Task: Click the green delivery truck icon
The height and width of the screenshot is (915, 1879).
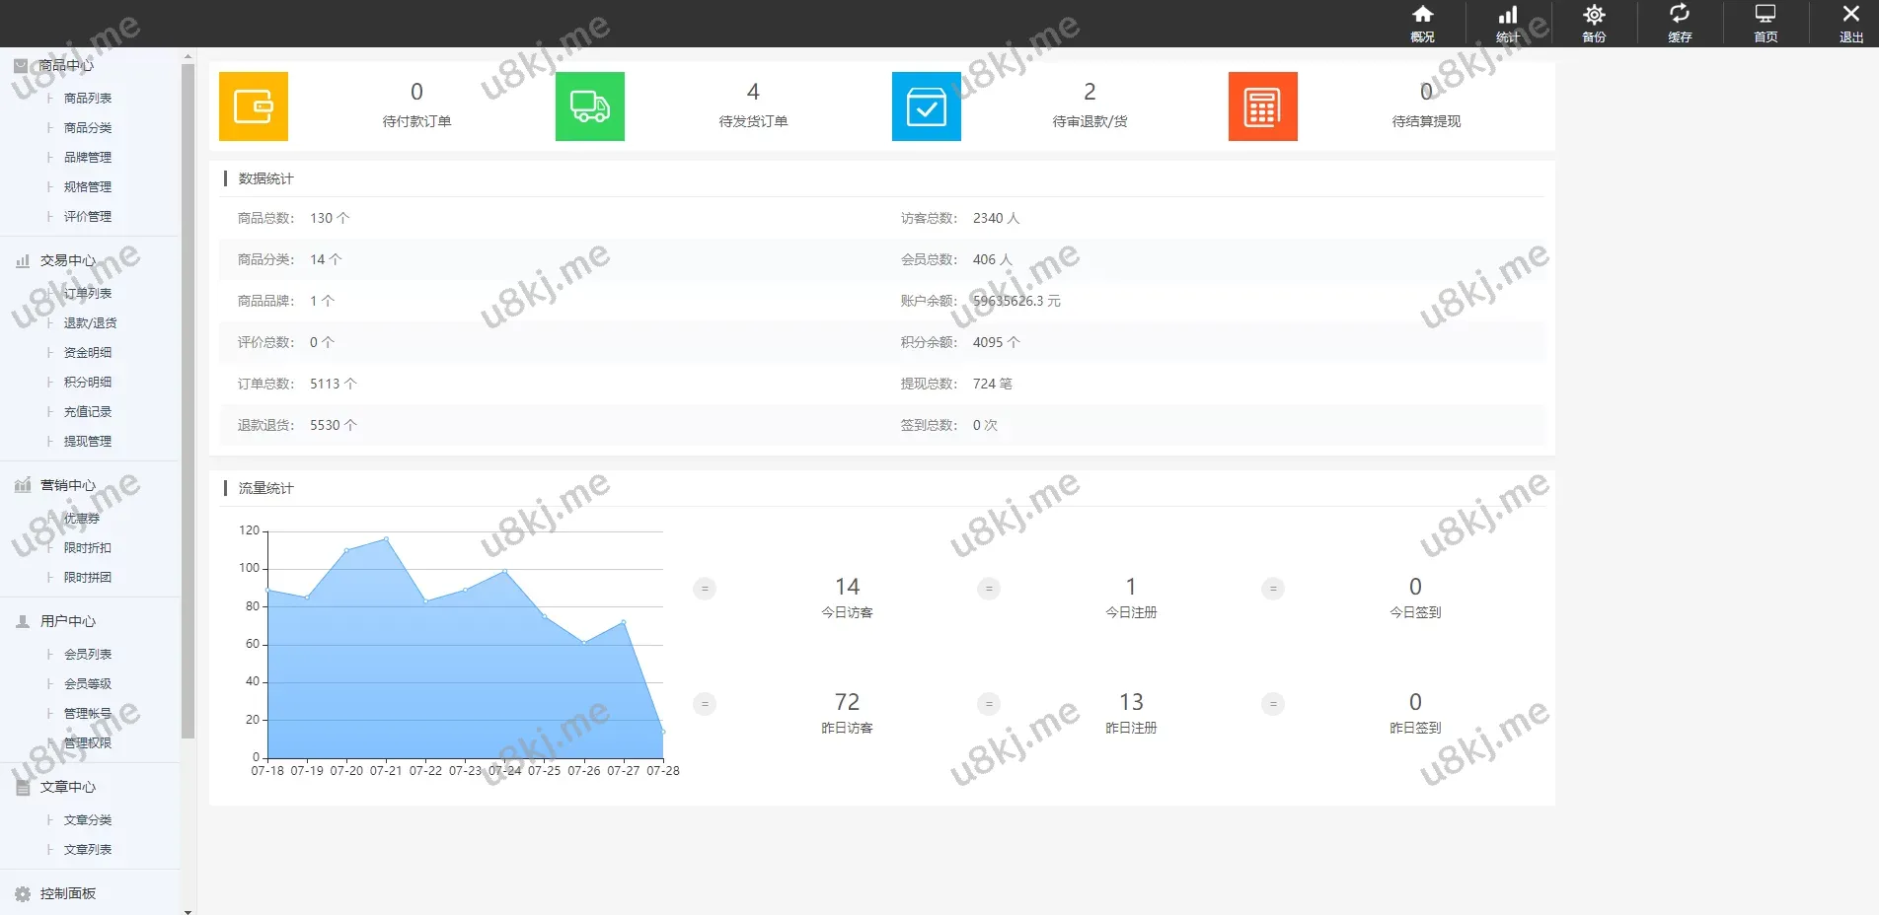Action: 590,106
